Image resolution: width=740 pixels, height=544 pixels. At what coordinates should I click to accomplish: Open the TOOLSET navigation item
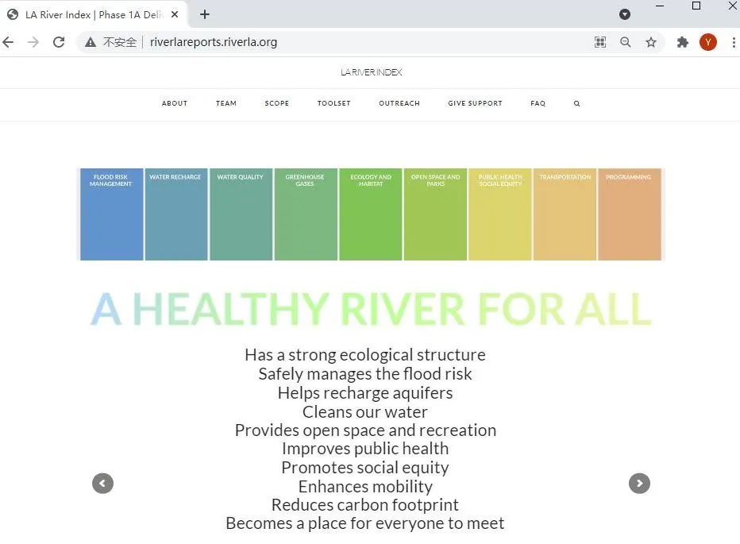(333, 103)
